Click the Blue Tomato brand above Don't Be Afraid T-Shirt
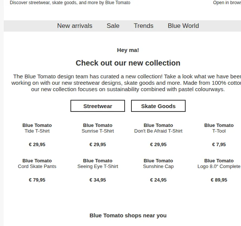 coord(158,125)
